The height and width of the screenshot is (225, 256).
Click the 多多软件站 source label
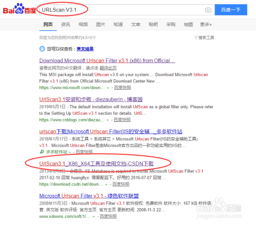(x=57, y=152)
